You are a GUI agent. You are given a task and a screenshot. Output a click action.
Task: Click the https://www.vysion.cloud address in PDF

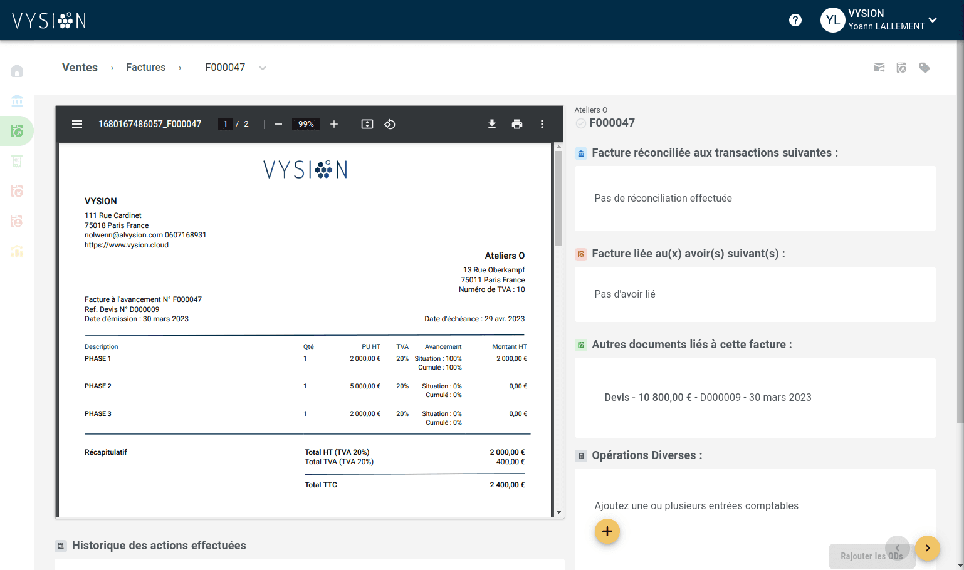[127, 245]
